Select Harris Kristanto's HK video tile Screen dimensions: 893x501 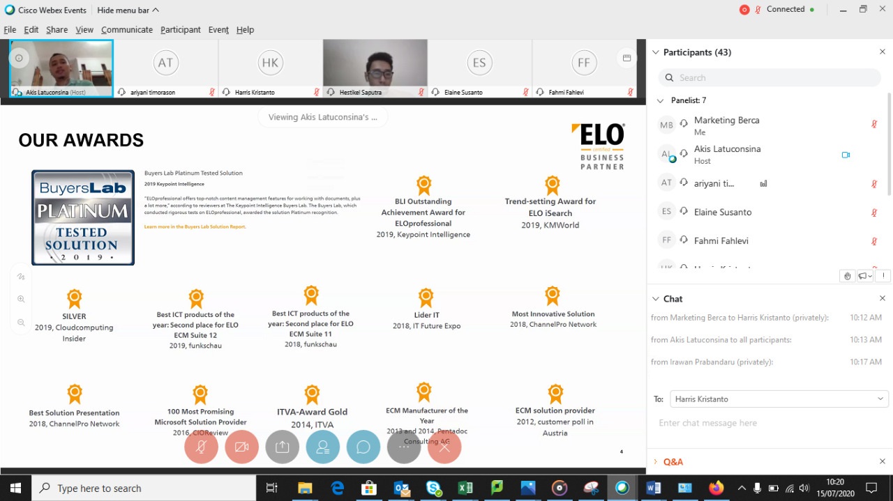(x=271, y=68)
